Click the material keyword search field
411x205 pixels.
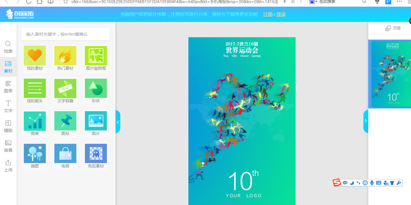[x=66, y=34]
